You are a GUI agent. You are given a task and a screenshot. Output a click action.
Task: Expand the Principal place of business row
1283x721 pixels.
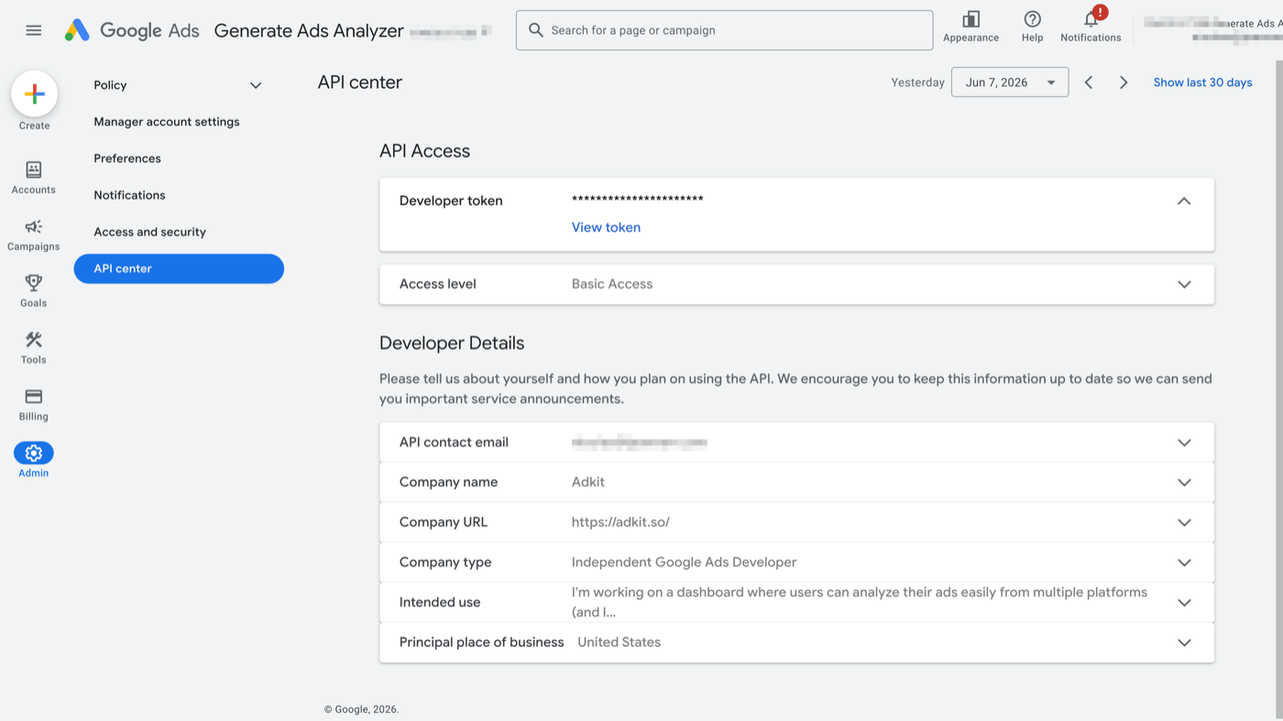pyautogui.click(x=1184, y=642)
